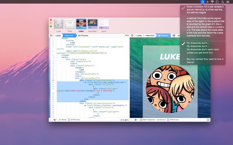Click the #00ca6d color value in code
The height and width of the screenshot is (145, 233).
(75, 91)
